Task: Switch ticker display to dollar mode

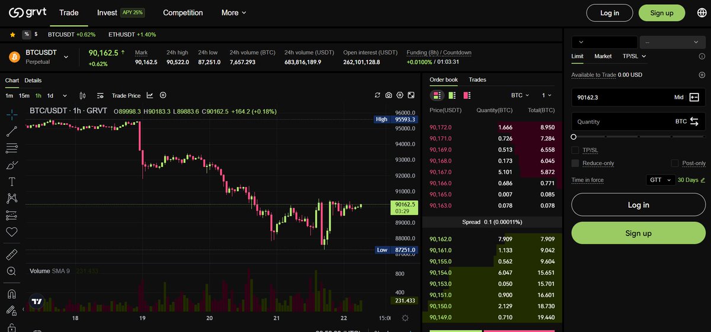Action: (36, 35)
